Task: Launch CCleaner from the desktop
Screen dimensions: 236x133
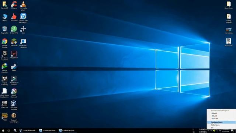Action: [x=14, y=5]
